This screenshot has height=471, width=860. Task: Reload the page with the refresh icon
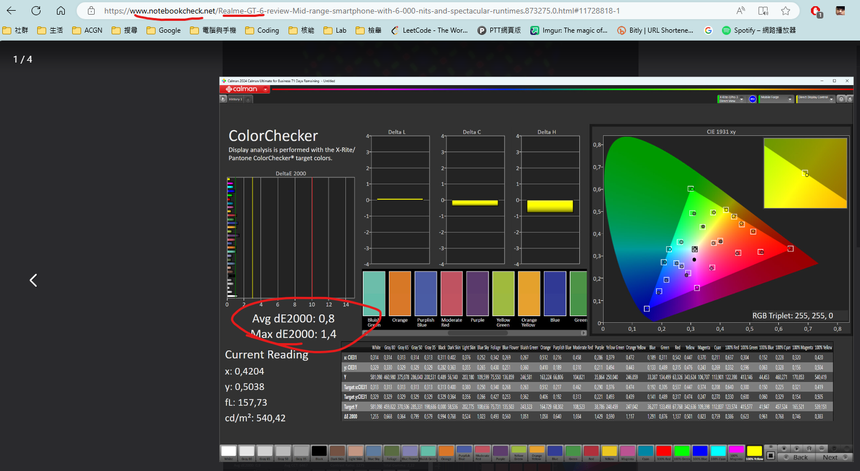36,11
